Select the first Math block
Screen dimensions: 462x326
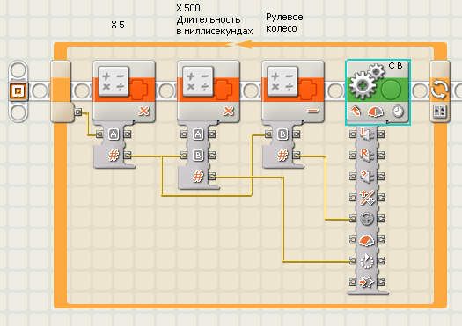pyautogui.click(x=124, y=91)
